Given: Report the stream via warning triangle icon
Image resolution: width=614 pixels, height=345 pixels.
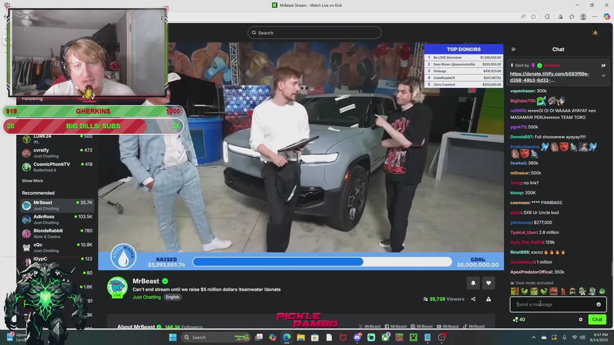Looking at the screenshot, I should pos(488,299).
